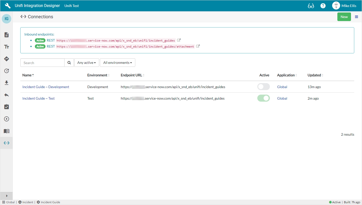Open the Mike Ellis user menu
The width and height of the screenshot is (362, 205).
(x=344, y=6)
